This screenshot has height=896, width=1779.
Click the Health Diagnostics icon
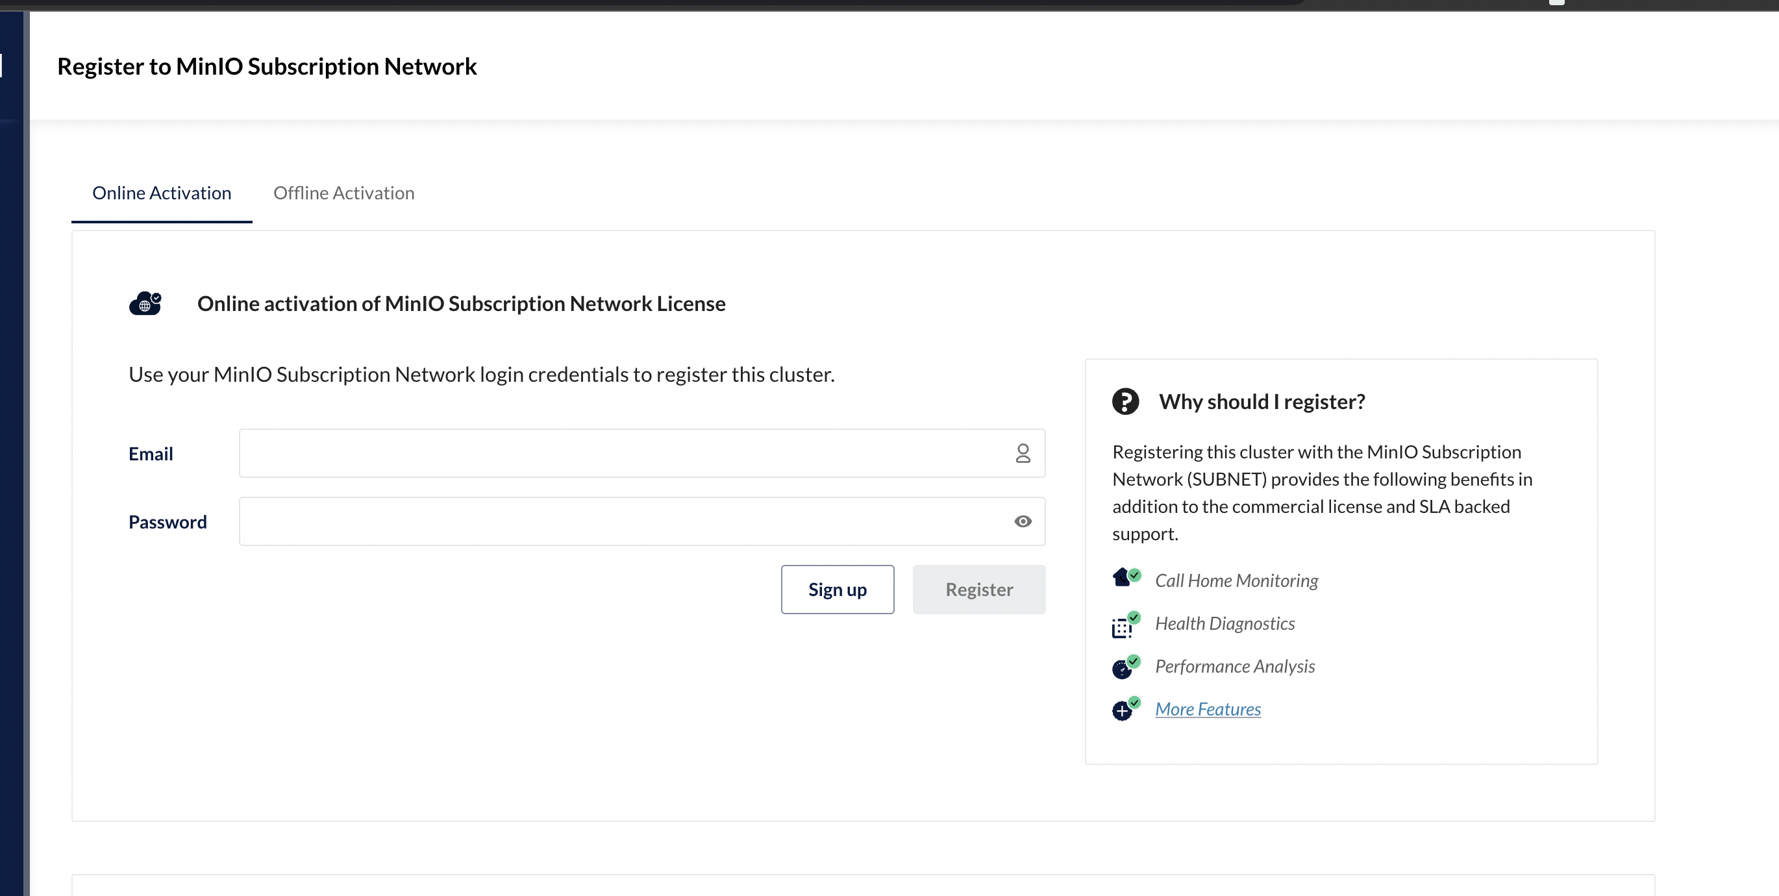[x=1124, y=625]
